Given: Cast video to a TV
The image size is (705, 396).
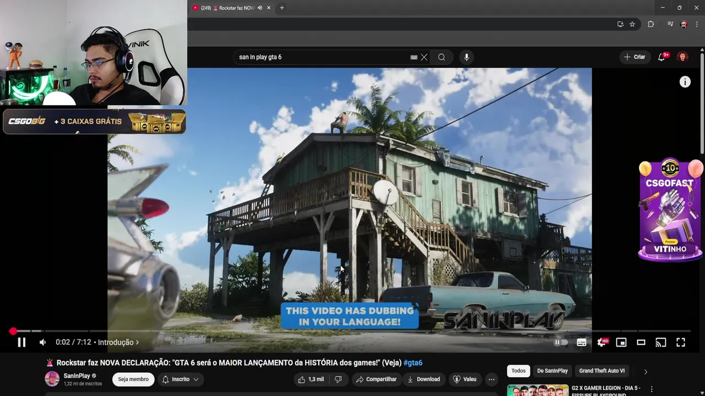Looking at the screenshot, I should pyautogui.click(x=661, y=342).
